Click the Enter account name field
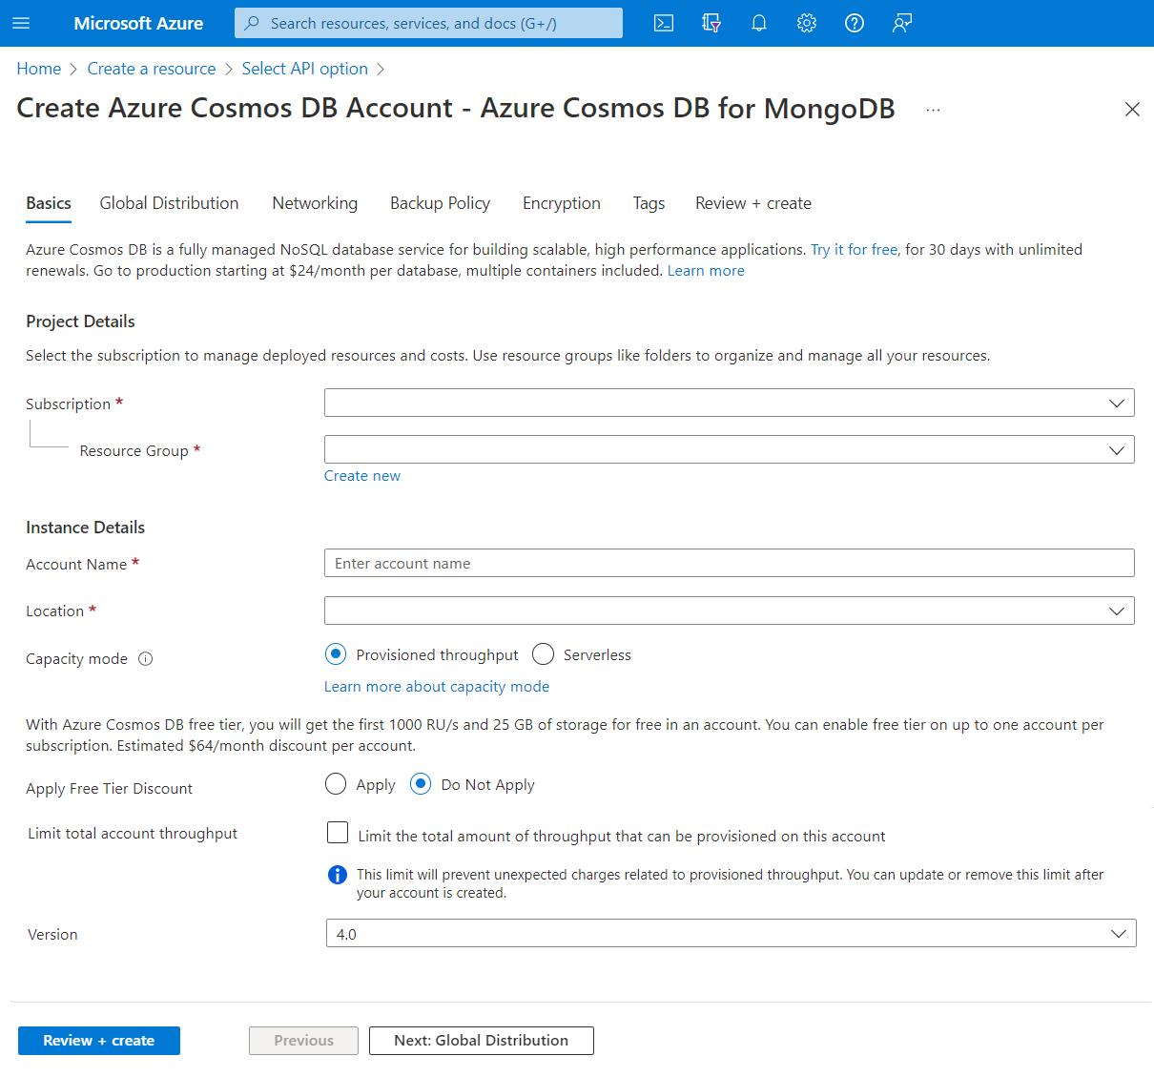Viewport: 1154px width, 1077px height. [x=730, y=563]
